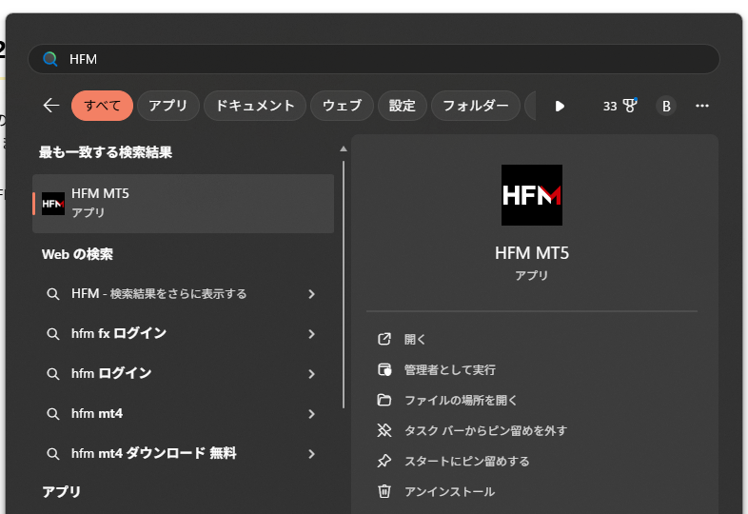Open HFM MT5 with the 開く option
The image size is (748, 514).
click(415, 339)
